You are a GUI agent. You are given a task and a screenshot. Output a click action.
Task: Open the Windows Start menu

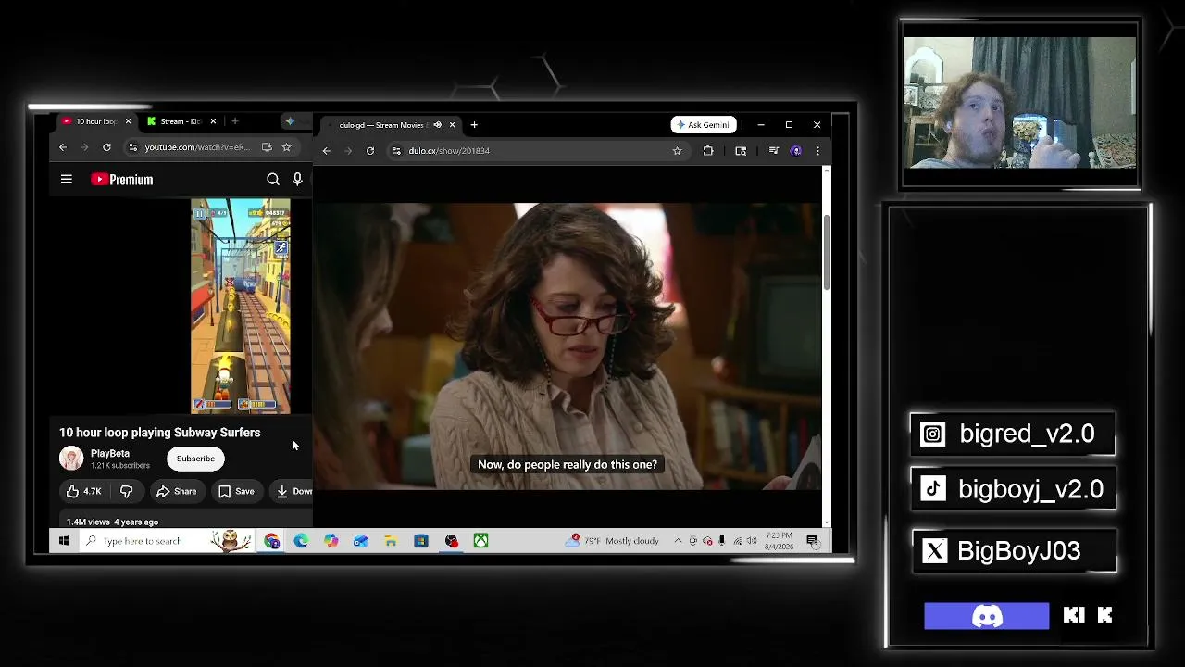(64, 541)
